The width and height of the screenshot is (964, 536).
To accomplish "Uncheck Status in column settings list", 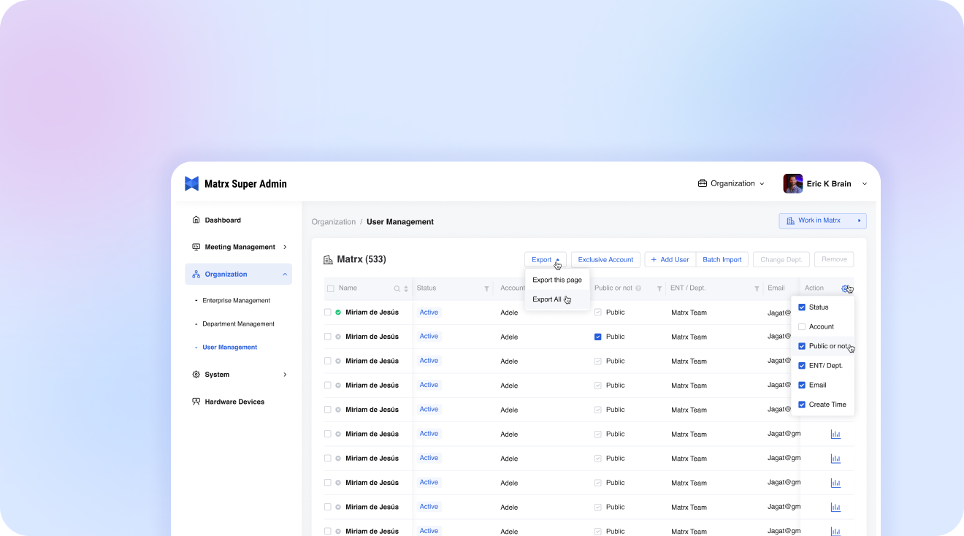I will pos(802,307).
